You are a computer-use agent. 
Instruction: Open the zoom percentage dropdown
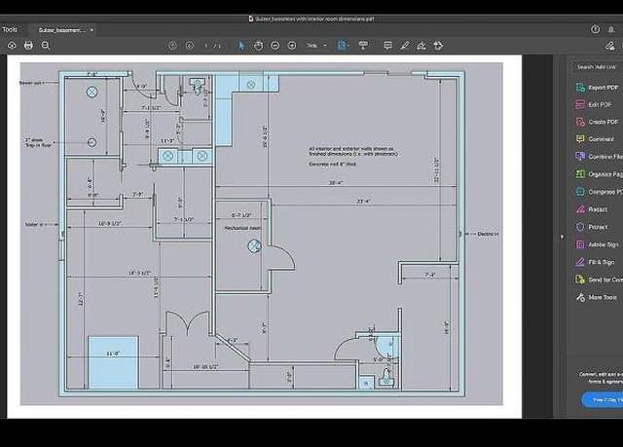[x=316, y=46]
